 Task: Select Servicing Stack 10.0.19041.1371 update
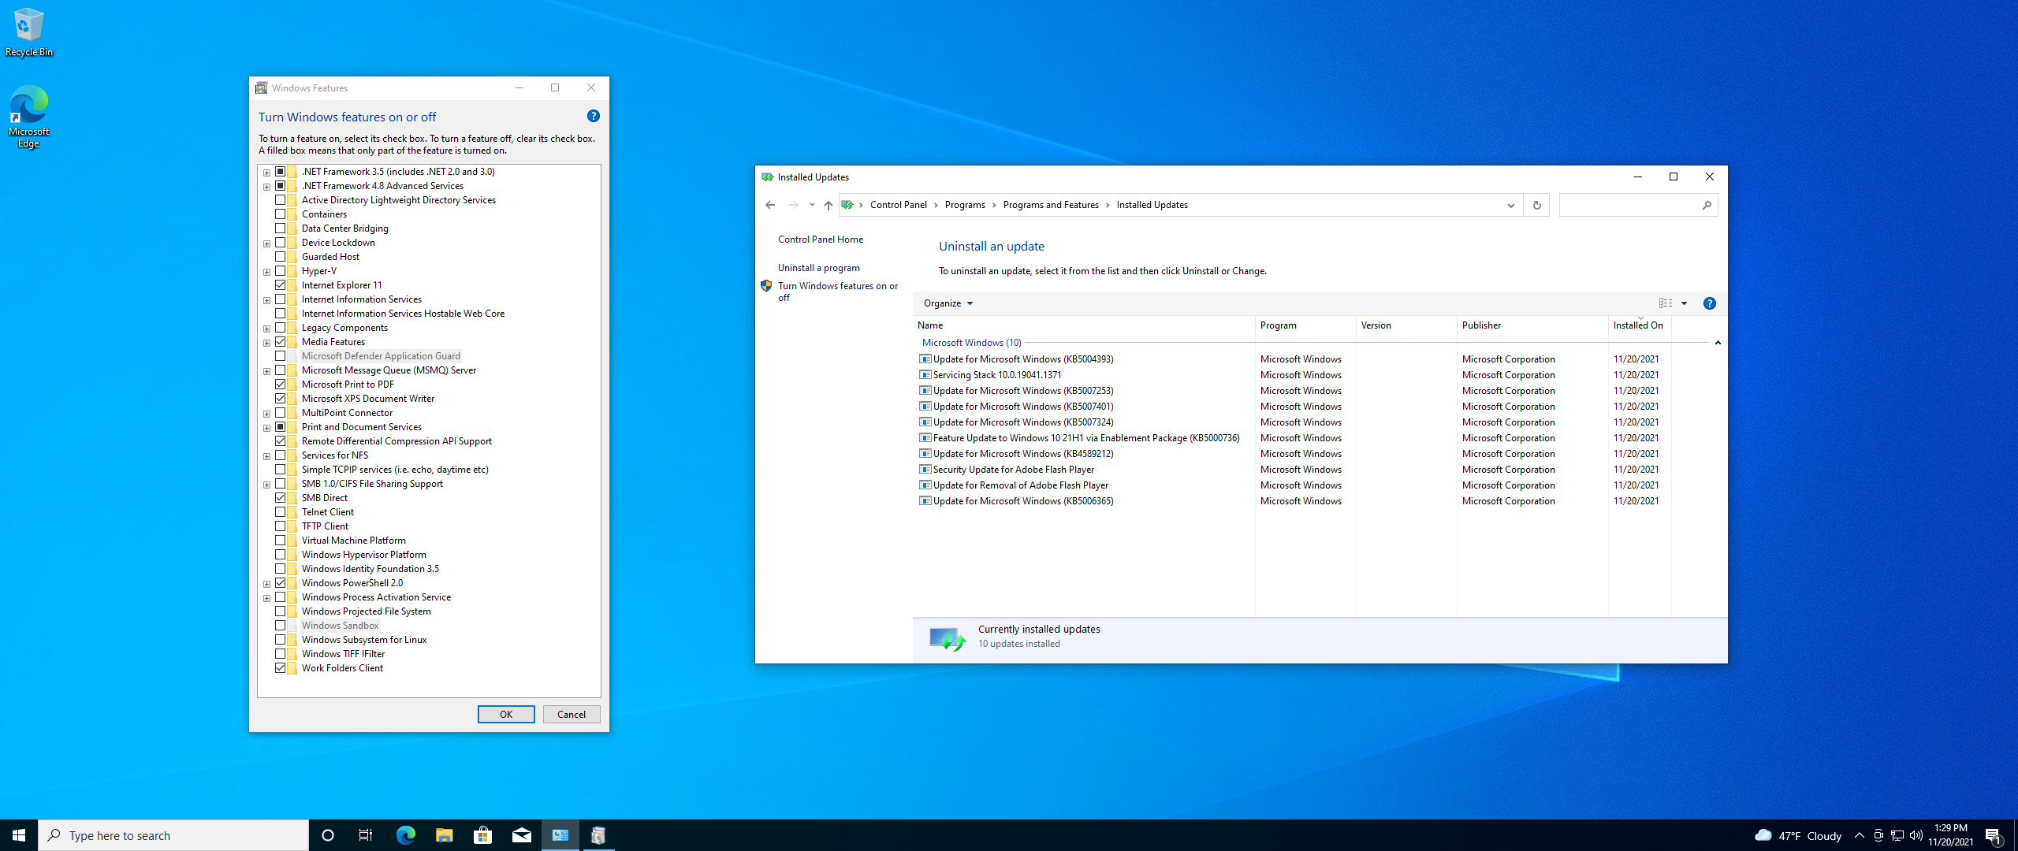1293,375
